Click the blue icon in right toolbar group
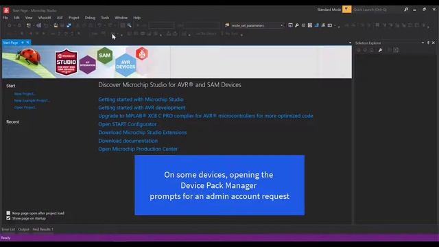 tap(317, 25)
